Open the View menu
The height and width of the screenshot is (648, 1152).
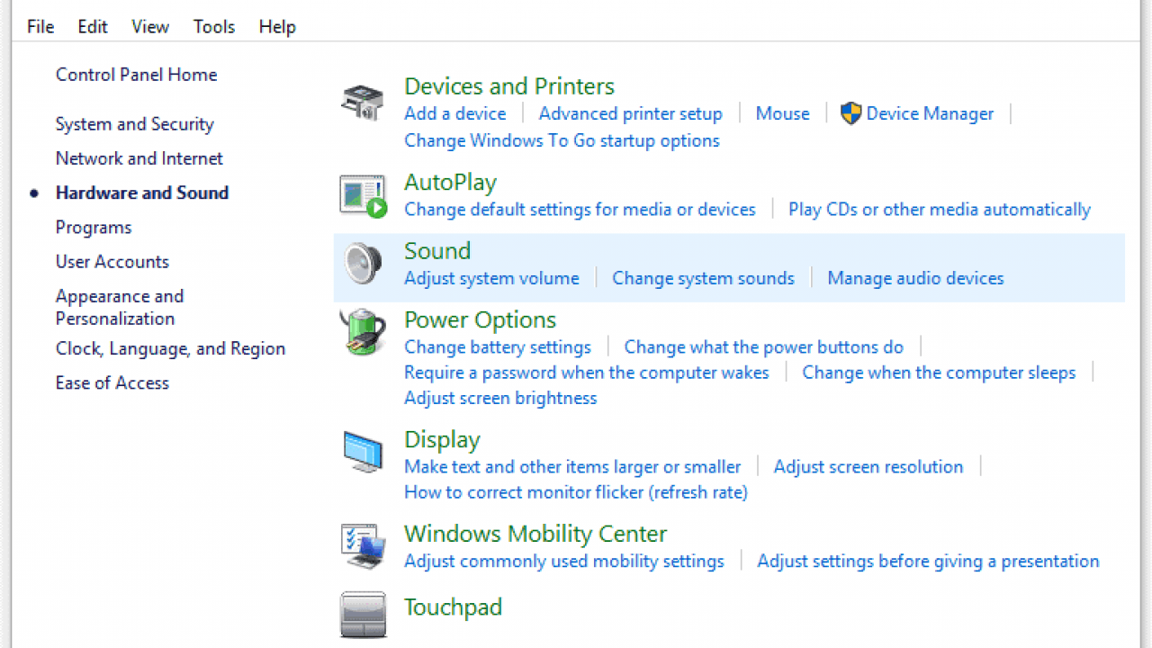(x=150, y=27)
